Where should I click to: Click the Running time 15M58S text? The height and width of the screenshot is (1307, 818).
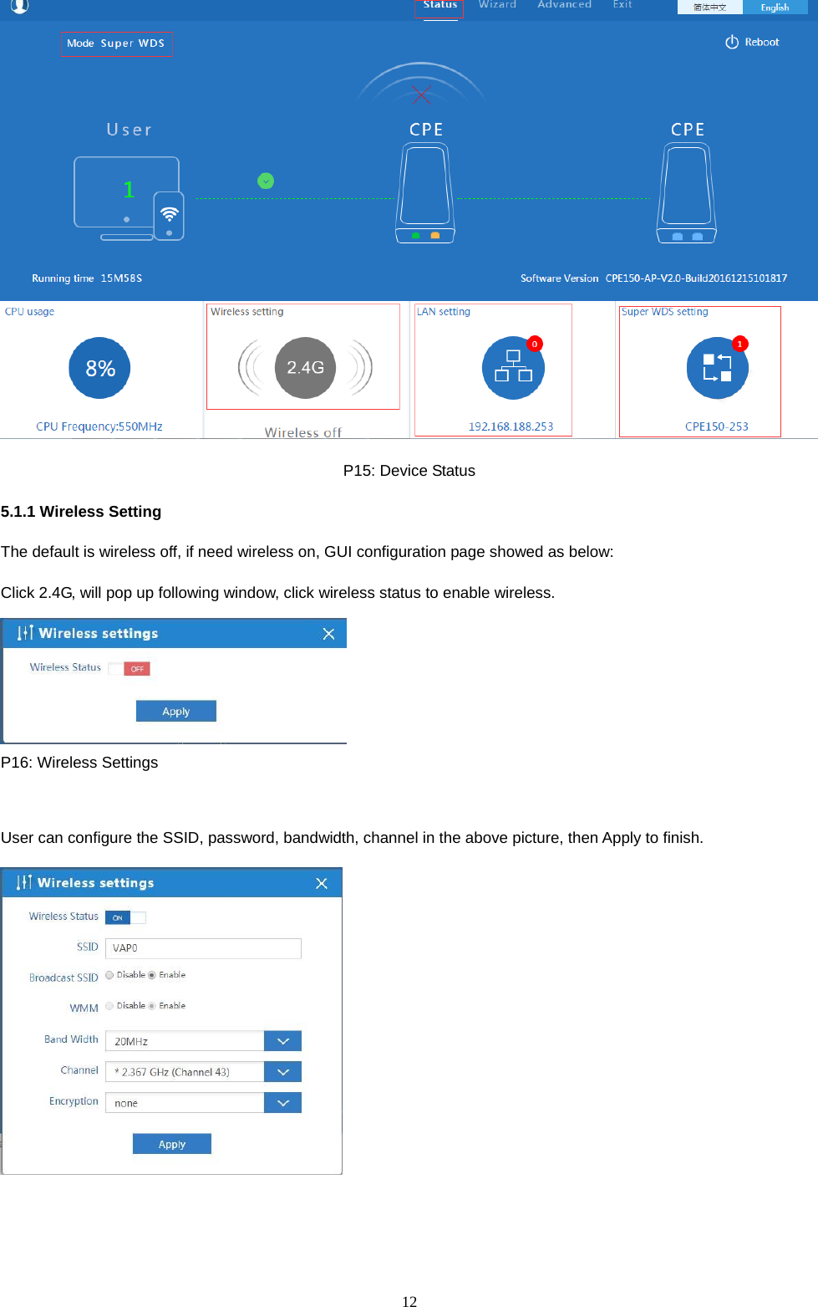(87, 278)
